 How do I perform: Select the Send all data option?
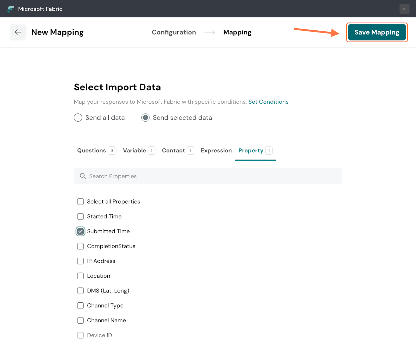click(x=78, y=118)
